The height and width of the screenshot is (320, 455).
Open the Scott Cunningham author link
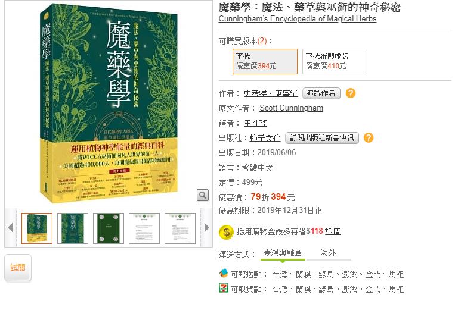291,108
